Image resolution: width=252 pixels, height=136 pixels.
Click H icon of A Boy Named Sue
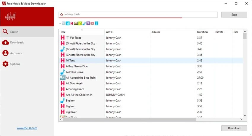63,66
